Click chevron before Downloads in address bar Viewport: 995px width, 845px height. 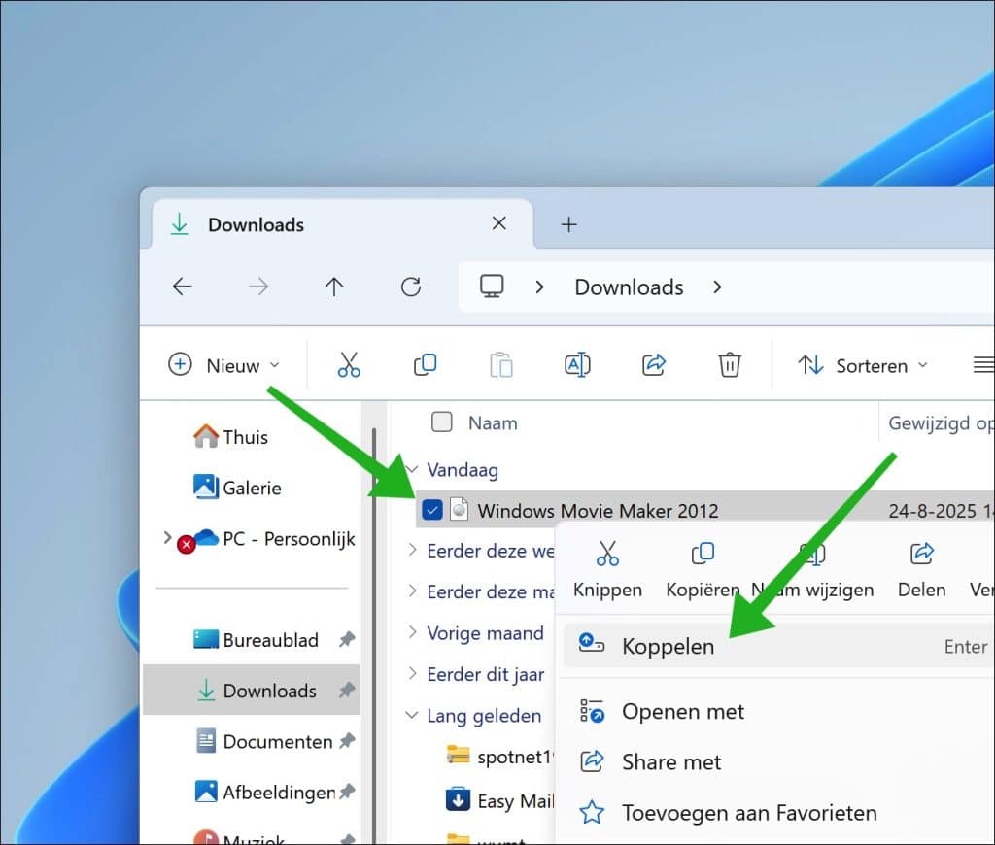point(540,287)
